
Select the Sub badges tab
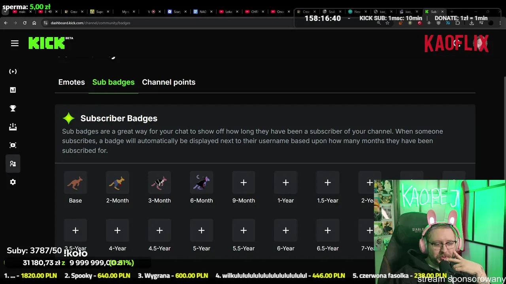click(x=113, y=82)
